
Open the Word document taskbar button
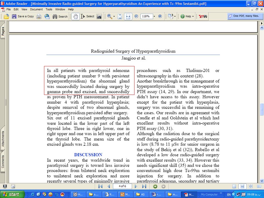(x=157, y=194)
